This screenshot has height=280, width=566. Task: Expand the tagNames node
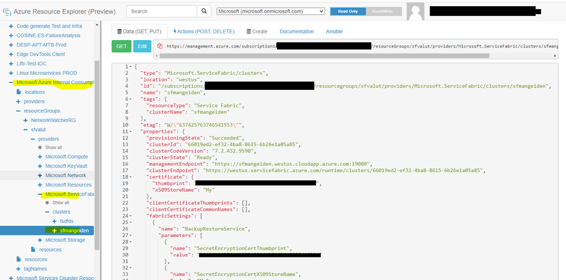click(x=18, y=269)
